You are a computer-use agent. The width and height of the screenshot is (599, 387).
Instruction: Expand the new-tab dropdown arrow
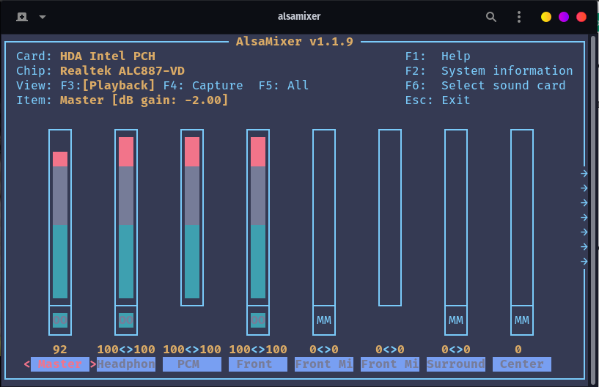43,17
